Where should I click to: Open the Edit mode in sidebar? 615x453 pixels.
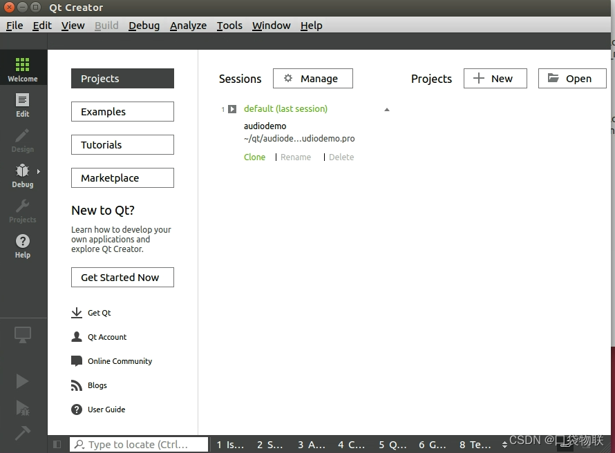click(23, 105)
